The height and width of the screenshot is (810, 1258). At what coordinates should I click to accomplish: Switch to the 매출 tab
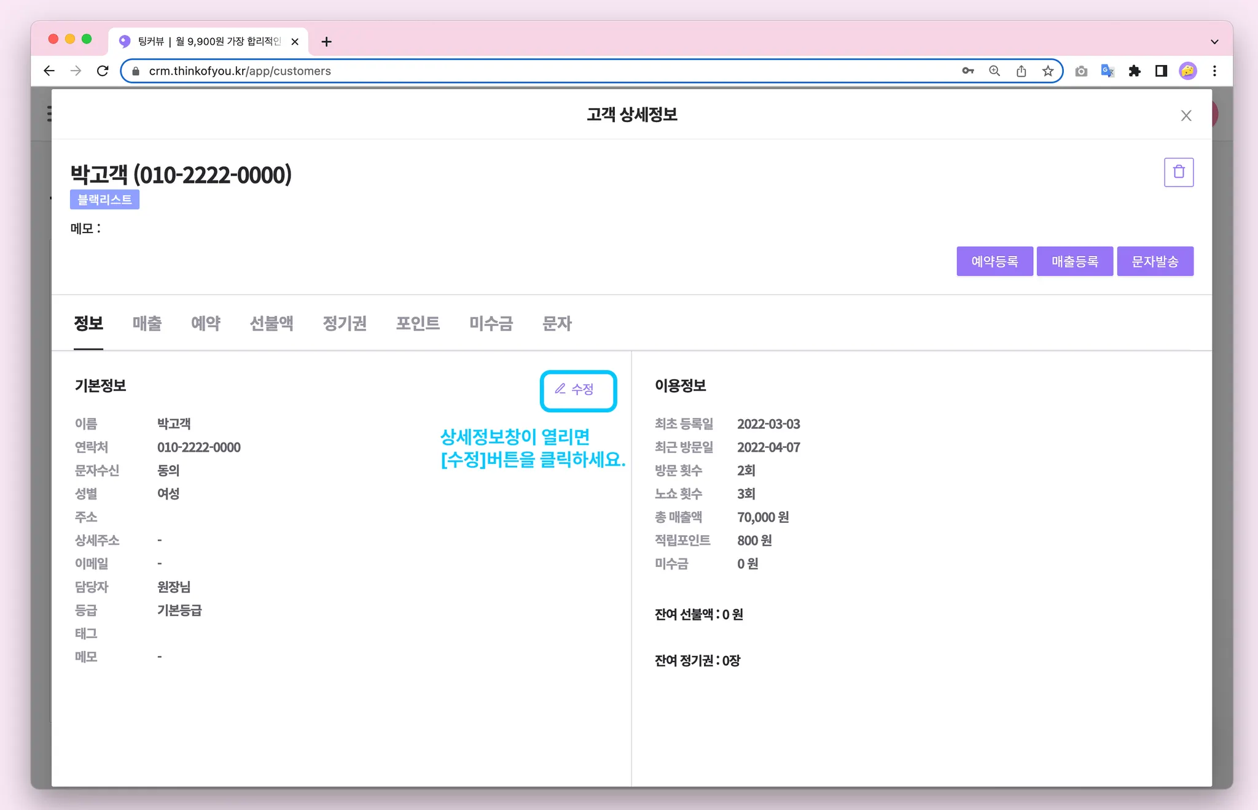(147, 323)
